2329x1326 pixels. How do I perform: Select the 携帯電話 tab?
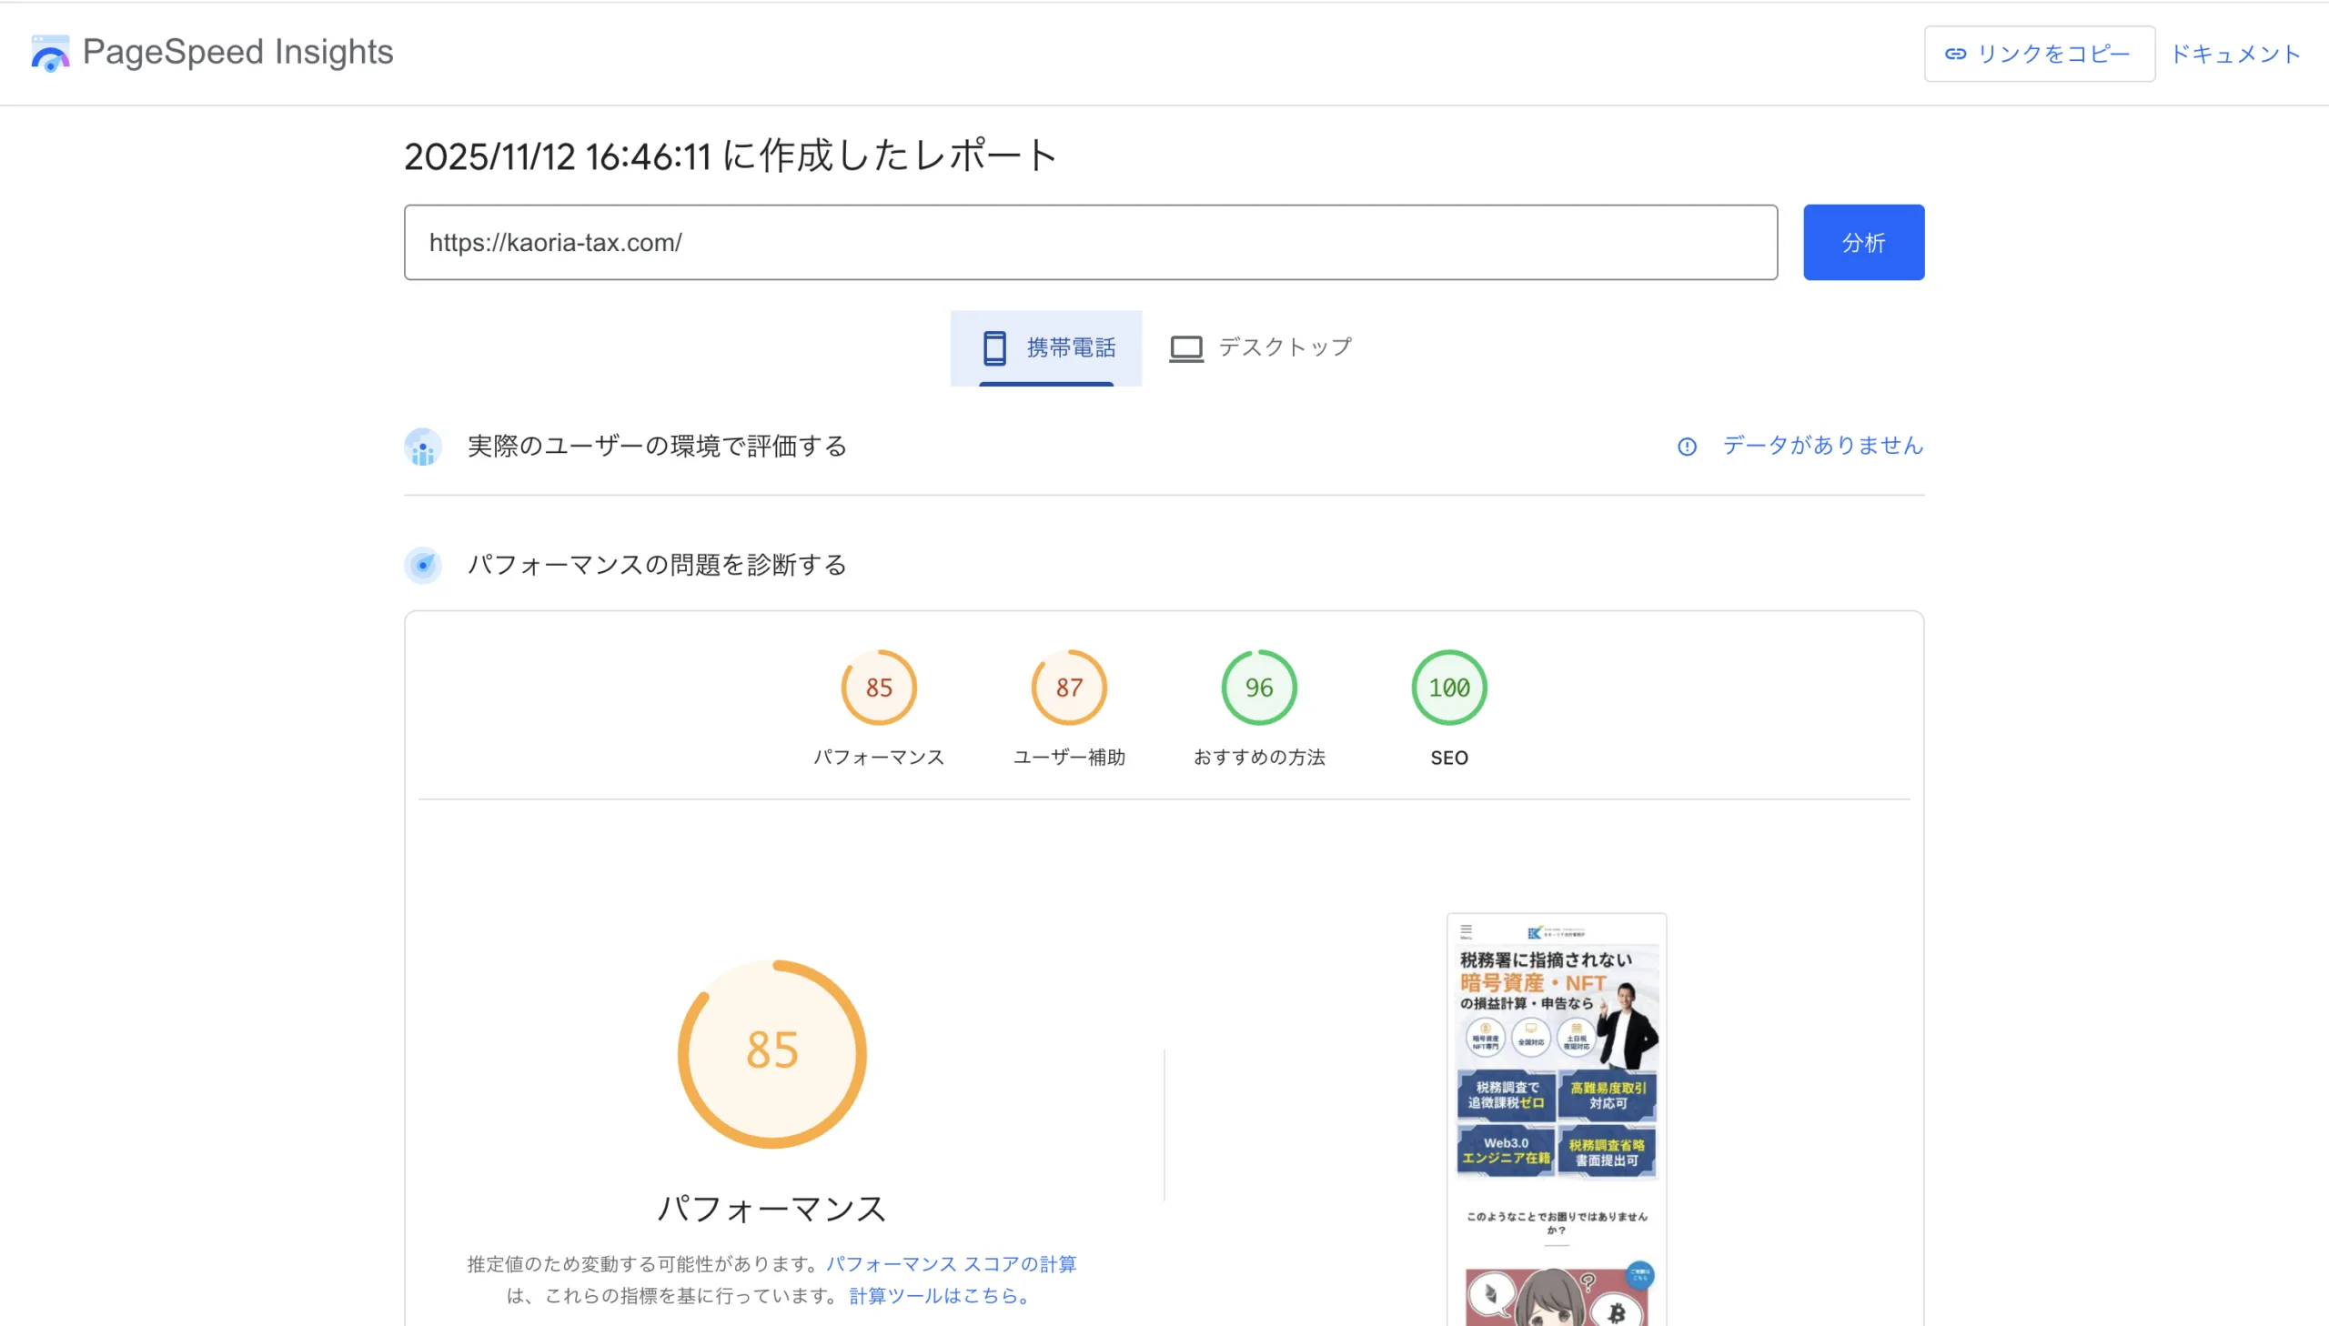pos(1045,347)
